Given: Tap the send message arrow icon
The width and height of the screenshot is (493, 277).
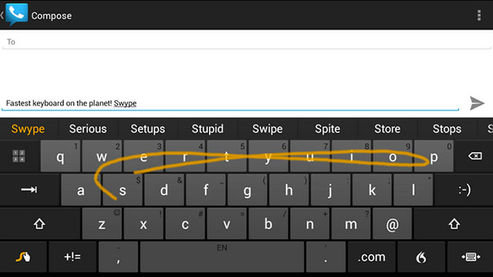Looking at the screenshot, I should click(477, 103).
